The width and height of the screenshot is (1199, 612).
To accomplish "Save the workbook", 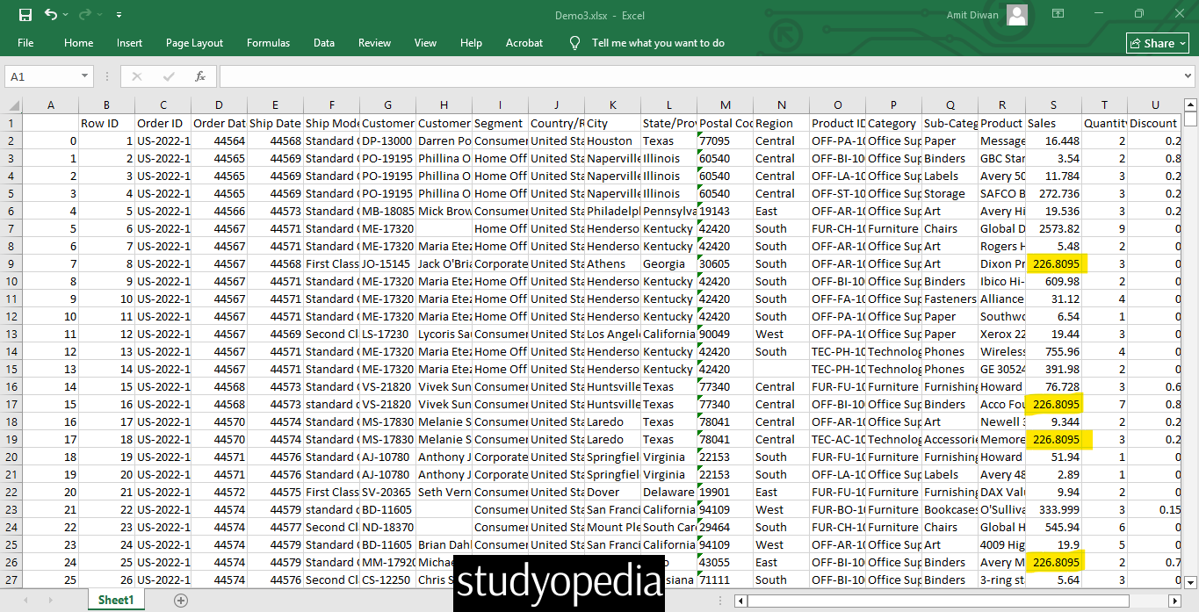I will click(26, 14).
